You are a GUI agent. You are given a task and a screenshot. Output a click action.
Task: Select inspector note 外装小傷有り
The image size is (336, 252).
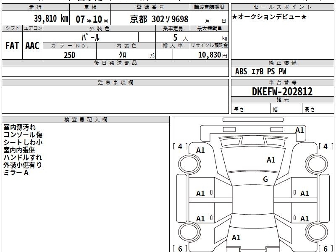[x=23, y=165]
